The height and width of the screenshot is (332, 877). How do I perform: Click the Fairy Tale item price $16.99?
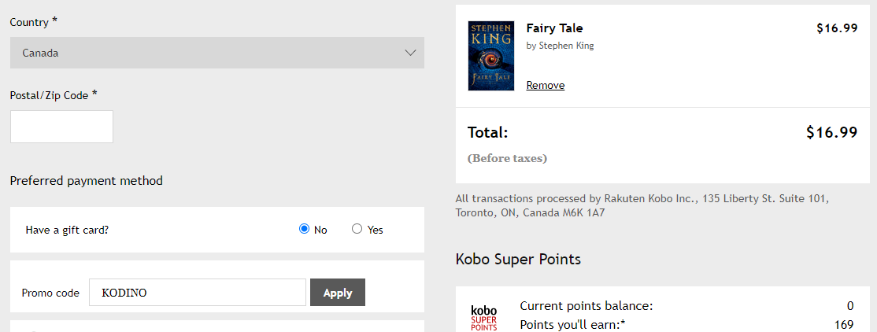tap(837, 28)
